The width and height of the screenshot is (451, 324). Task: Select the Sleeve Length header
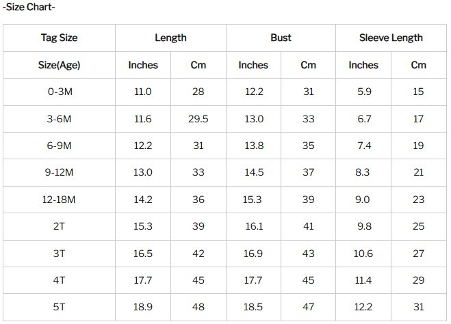[x=391, y=38]
